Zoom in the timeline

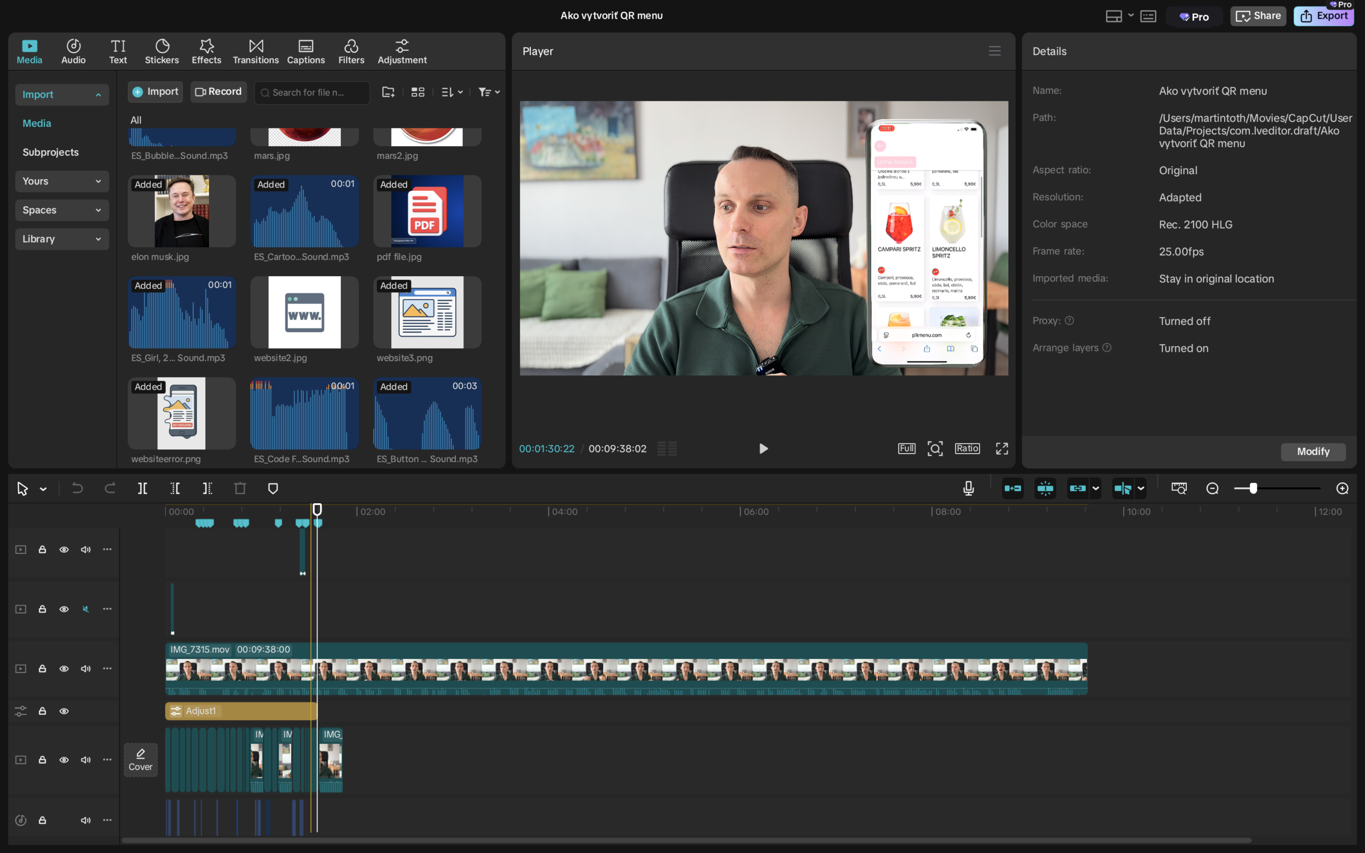(x=1343, y=488)
